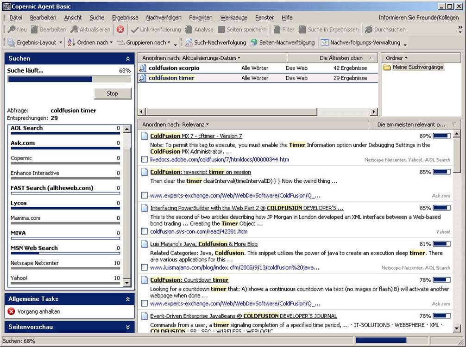
Task: Click page icon of Event-Driven Enterprise JavaBeans result
Action: click(x=144, y=316)
